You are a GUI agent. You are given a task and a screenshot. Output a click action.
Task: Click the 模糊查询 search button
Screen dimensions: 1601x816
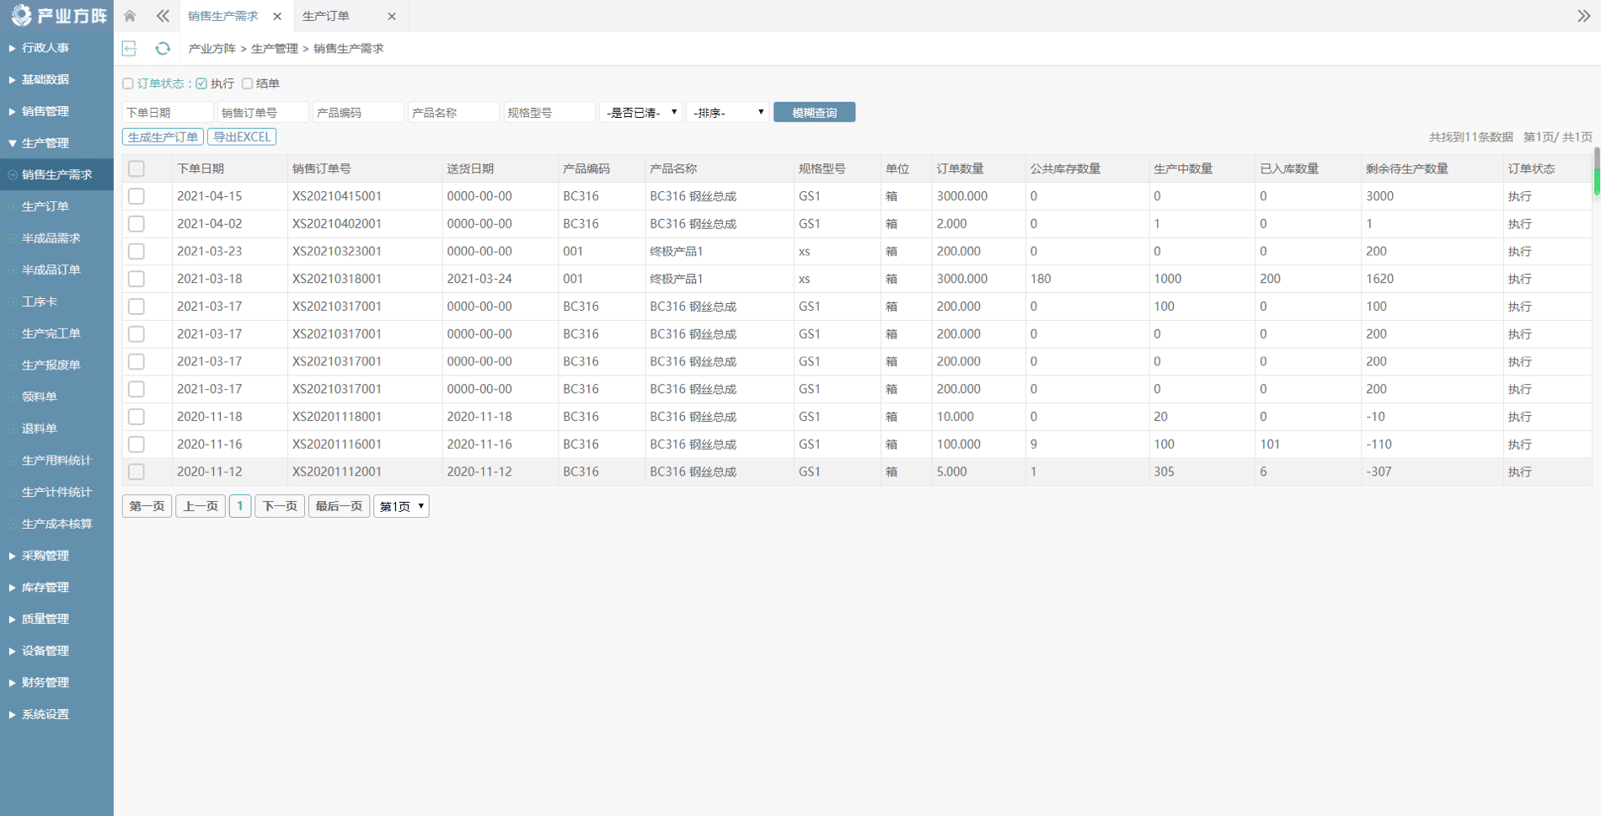814,112
